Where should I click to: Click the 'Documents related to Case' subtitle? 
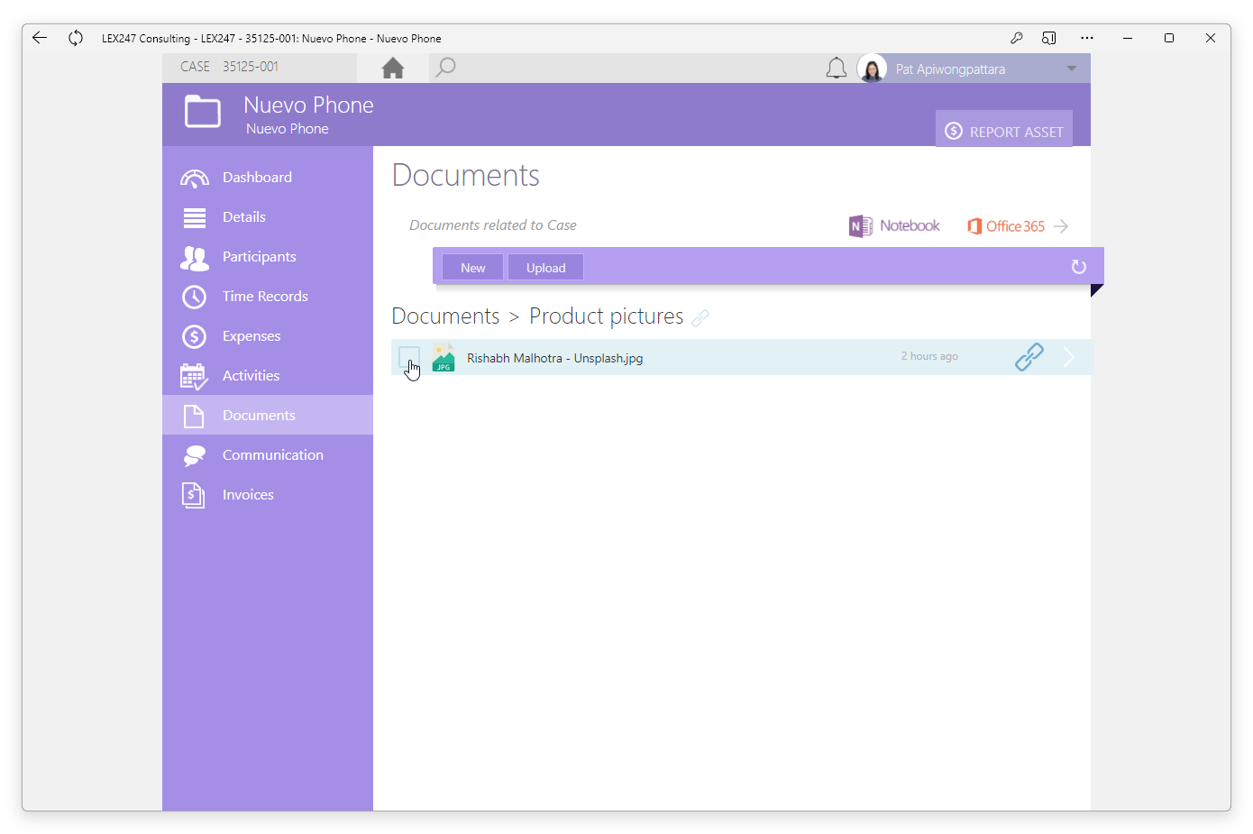(x=493, y=225)
